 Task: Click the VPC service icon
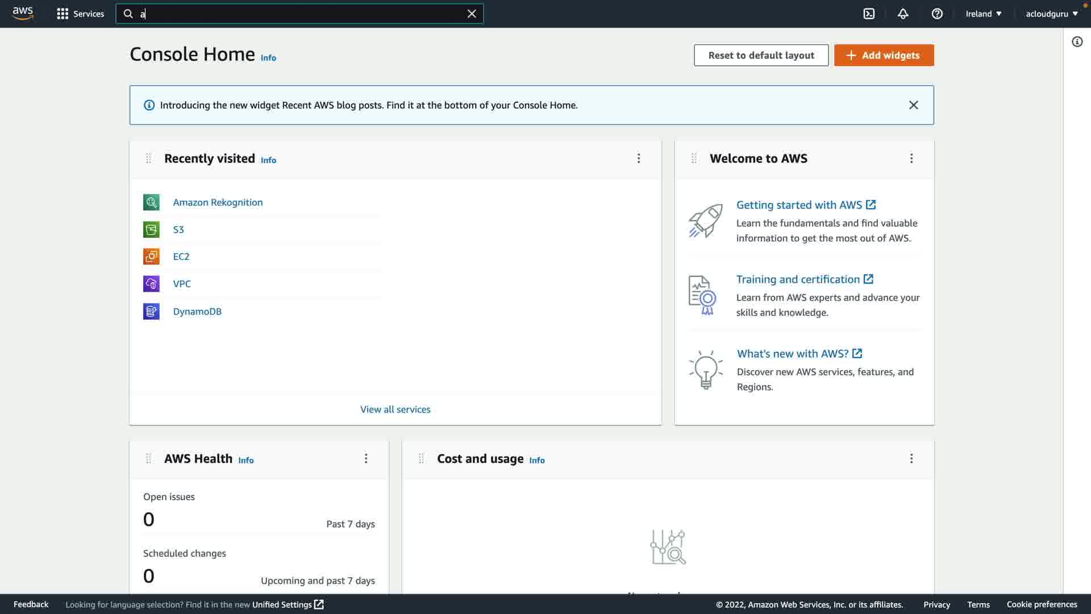click(151, 284)
